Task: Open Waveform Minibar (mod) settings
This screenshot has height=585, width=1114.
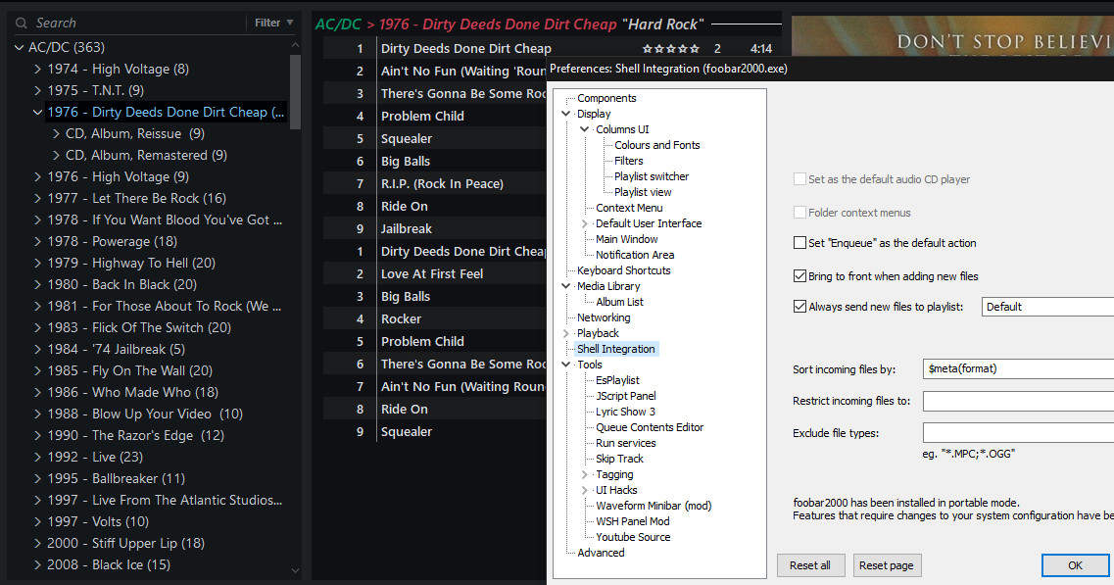Action: click(x=654, y=506)
